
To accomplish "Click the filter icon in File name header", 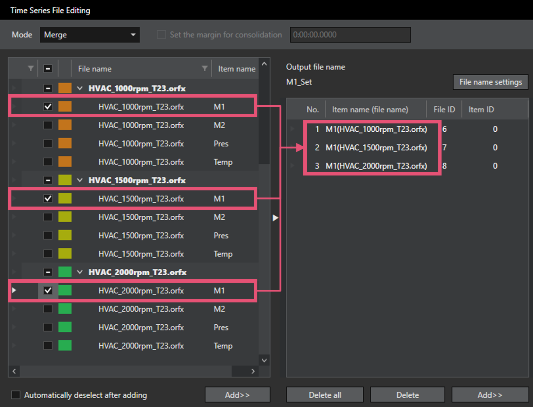I will tap(204, 68).
